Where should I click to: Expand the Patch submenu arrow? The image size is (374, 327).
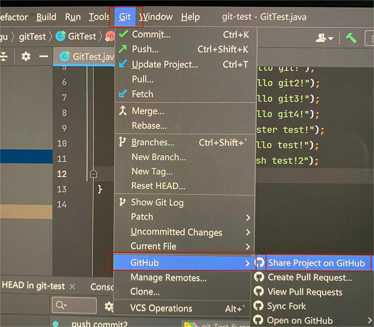click(x=248, y=217)
